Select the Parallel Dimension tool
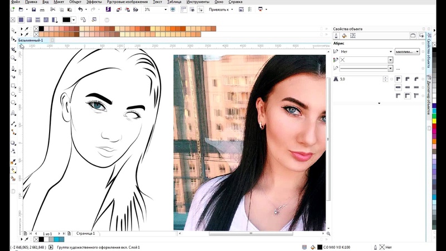446x251 pixels. pyautogui.click(x=13, y=124)
